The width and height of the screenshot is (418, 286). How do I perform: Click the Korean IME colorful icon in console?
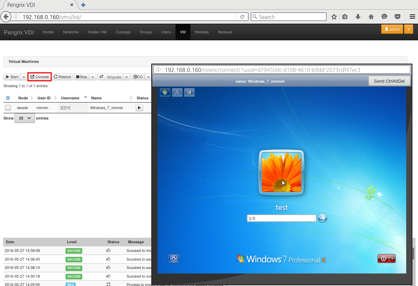tap(165, 92)
